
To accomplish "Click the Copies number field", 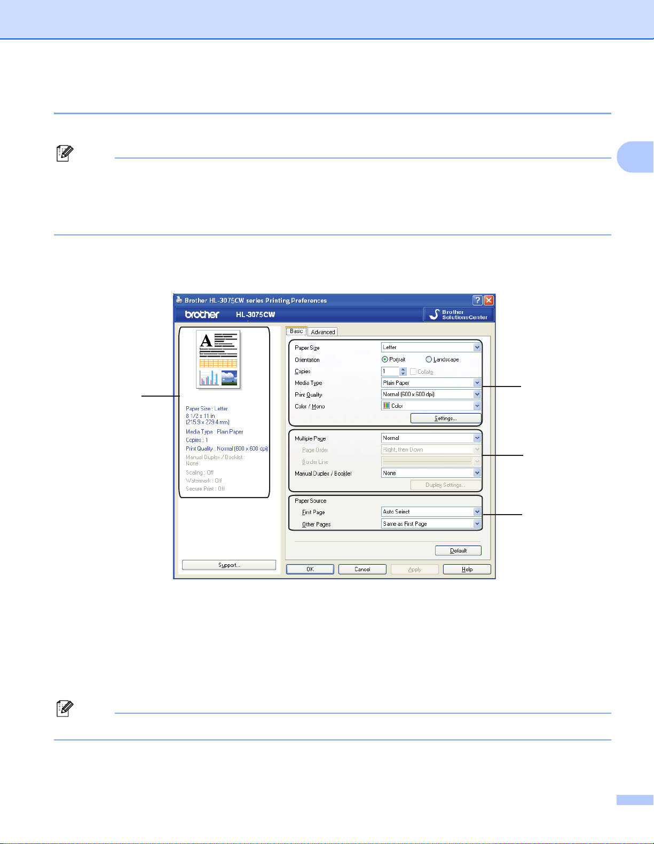I will pyautogui.click(x=390, y=371).
